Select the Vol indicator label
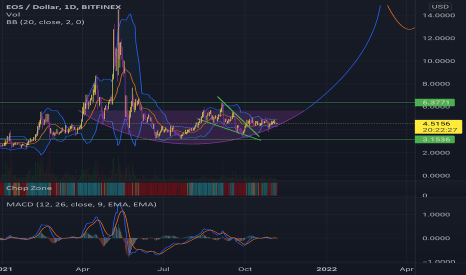Viewport: 466px width, 275px height. click(x=13, y=14)
